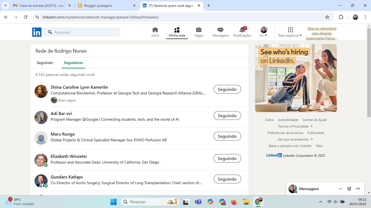The image size is (371, 208).
Task: Click the See who's hiring advertisement
Action: (x=296, y=78)
